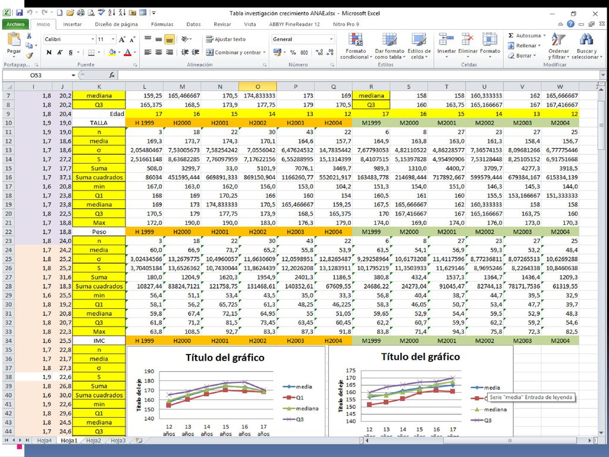This screenshot has width=609, height=457.
Task: Toggle middle vertical alignment
Action: pos(158,39)
